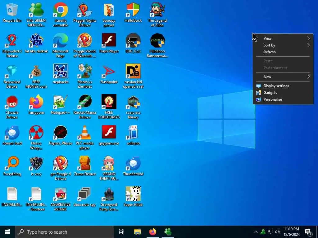This screenshot has height=238, width=318.
Task: Select Peggle World of Warcraft icon
Action: [85, 40]
